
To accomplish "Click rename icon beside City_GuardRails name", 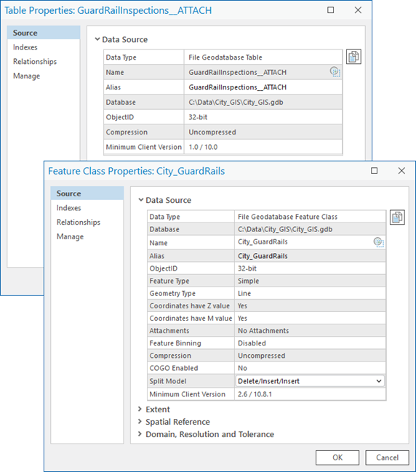I will (x=378, y=242).
